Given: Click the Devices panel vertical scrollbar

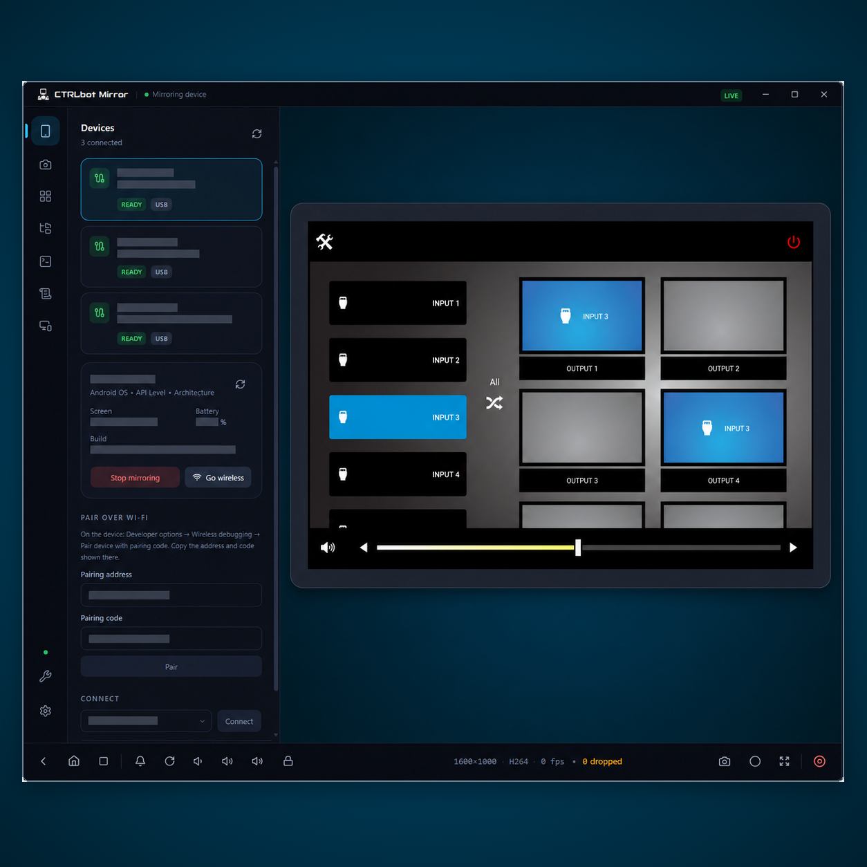Looking at the screenshot, I should click(x=276, y=429).
